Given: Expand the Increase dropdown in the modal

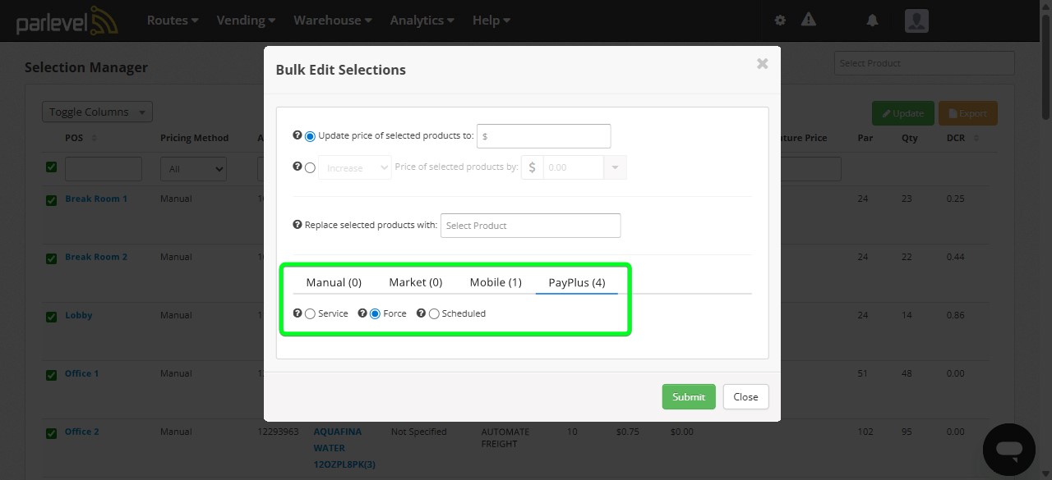Looking at the screenshot, I should pos(354,167).
